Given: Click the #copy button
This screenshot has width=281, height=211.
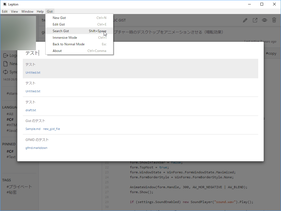Looking at the screenshot, I should click(271, 53).
